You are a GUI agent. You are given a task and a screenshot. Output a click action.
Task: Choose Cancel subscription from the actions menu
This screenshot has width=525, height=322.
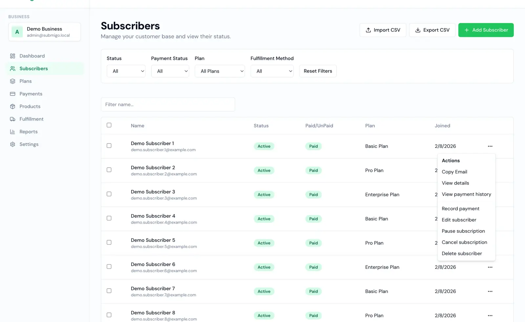tap(464, 242)
